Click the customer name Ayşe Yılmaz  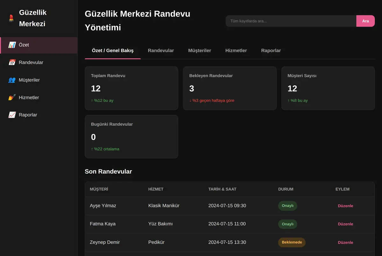(x=103, y=206)
